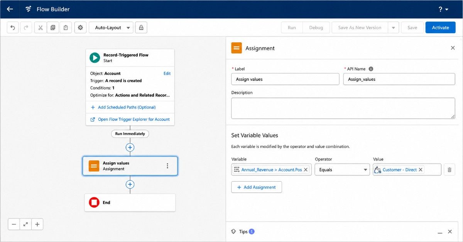Click the API Name input field
The height and width of the screenshot is (242, 463).
[x=399, y=79]
